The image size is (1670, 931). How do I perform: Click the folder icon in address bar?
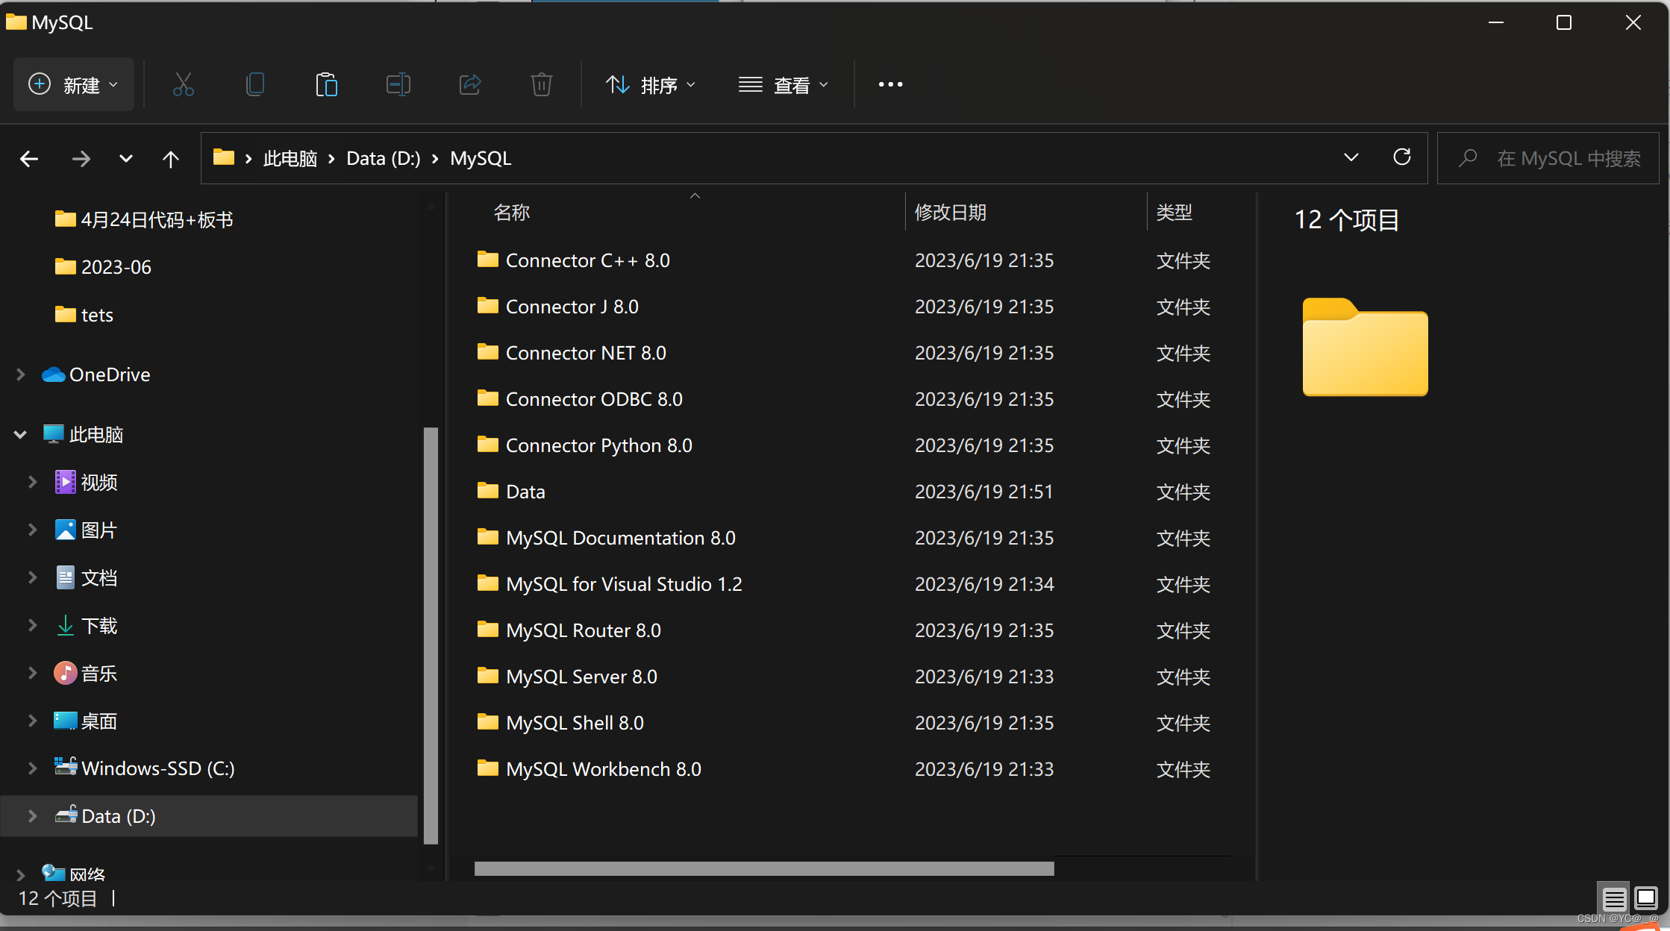224,157
